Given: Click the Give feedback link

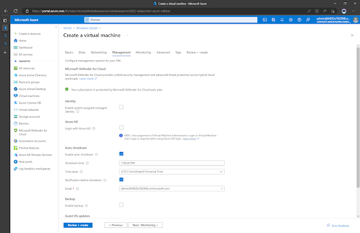Looking at the screenshot, I should (x=338, y=226).
